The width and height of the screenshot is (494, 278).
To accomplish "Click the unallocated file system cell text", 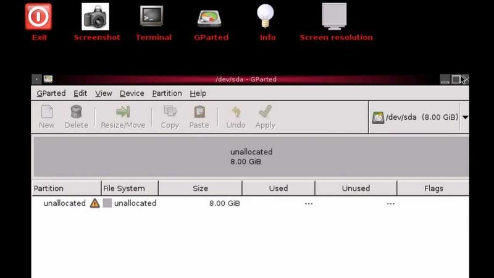I will (x=135, y=203).
